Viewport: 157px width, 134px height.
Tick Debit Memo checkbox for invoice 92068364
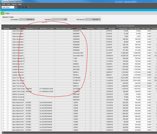[91, 39]
